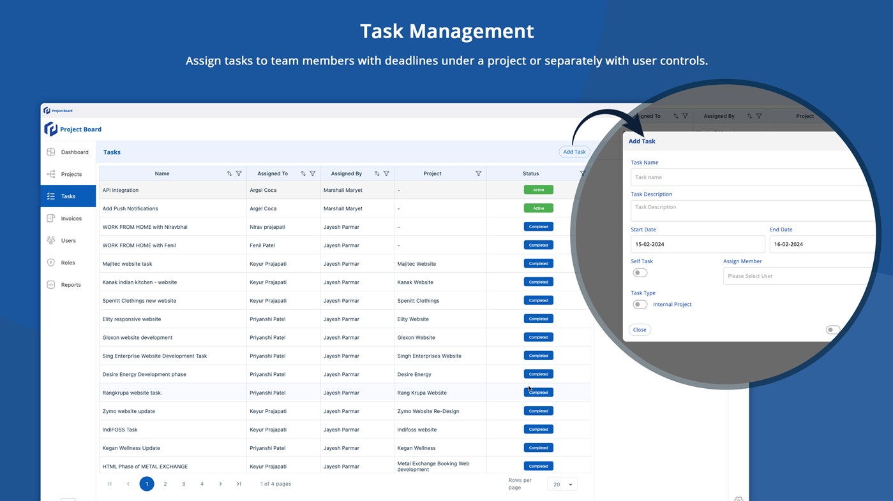
Task: Select current page 1 button
Action: click(x=147, y=484)
